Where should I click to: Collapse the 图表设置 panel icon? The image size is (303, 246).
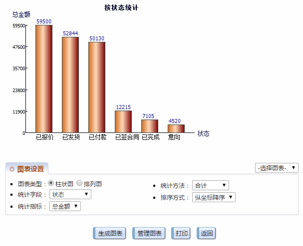[x=12, y=169]
